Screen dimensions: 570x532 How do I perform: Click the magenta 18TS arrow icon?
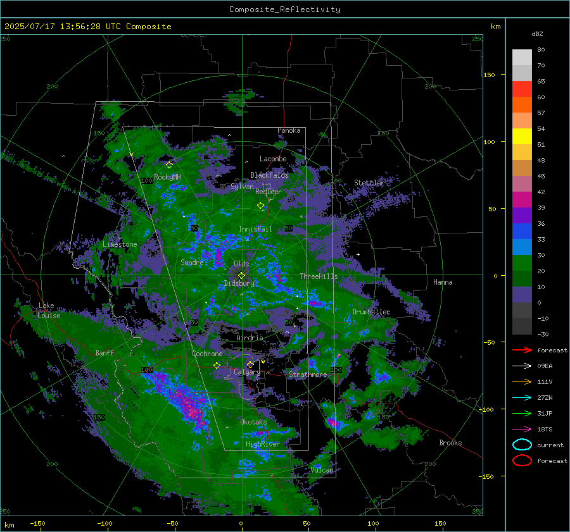coord(522,430)
